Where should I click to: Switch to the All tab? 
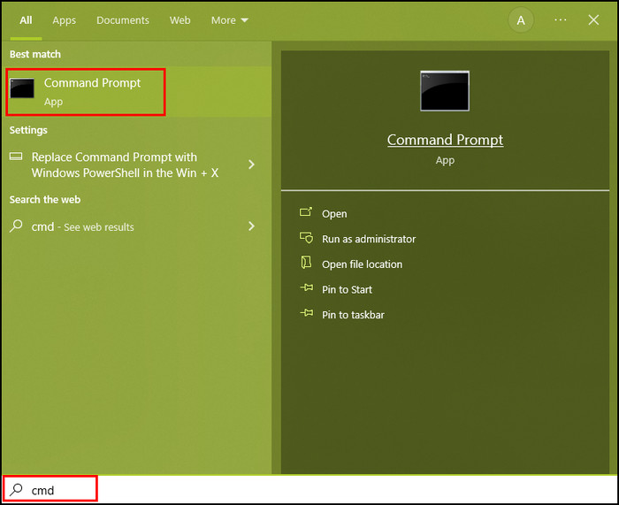(x=26, y=20)
